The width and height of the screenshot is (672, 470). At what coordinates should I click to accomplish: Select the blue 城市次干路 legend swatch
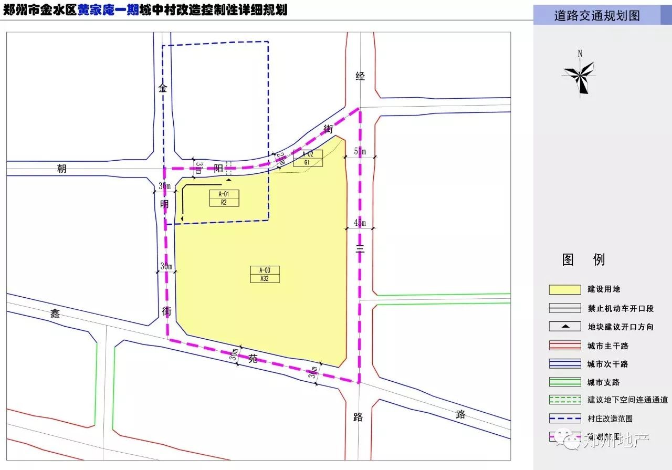pyautogui.click(x=565, y=363)
